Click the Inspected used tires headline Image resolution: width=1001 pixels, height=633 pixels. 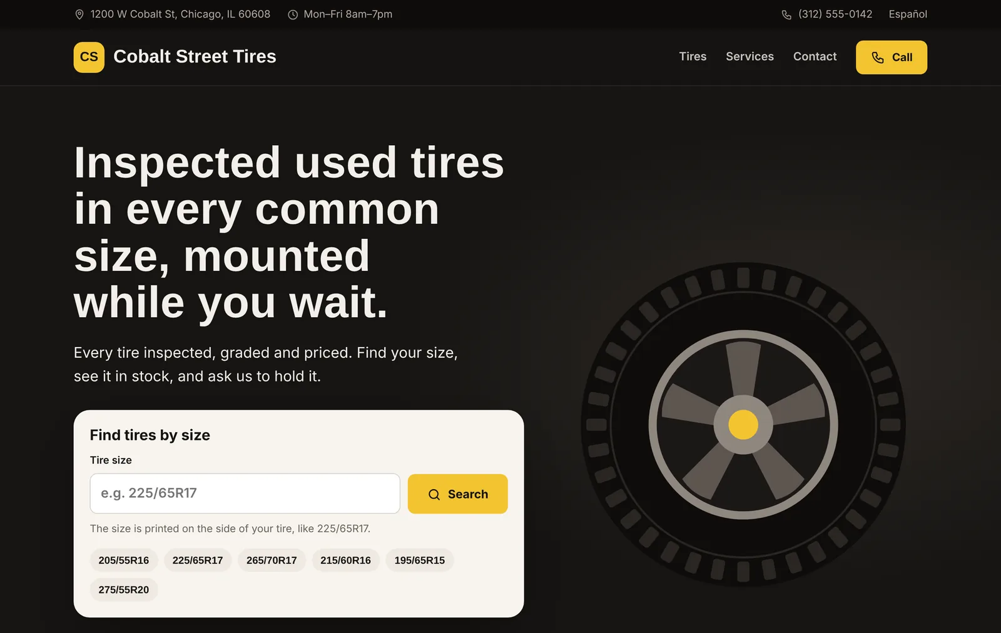click(289, 232)
